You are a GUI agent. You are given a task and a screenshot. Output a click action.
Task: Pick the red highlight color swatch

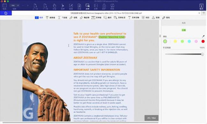click(x=203, y=42)
